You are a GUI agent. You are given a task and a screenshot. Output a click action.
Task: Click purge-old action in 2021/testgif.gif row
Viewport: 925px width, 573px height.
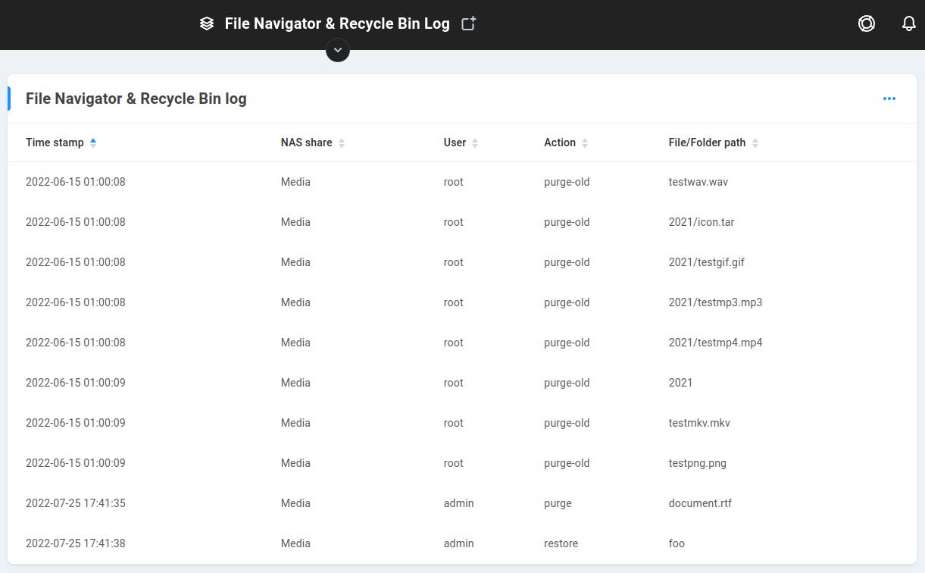(567, 262)
